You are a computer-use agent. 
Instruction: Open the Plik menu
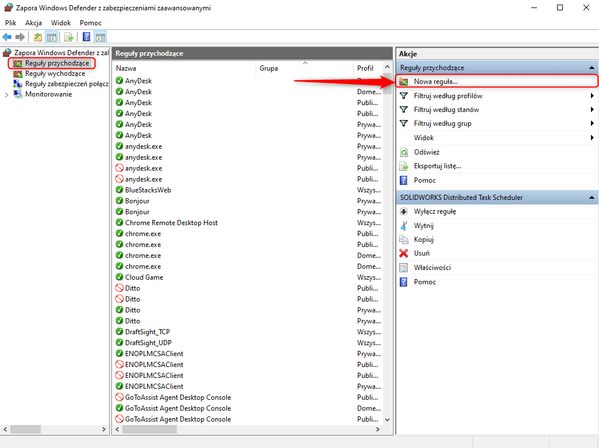coord(11,23)
